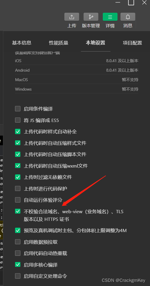This screenshot has width=150, height=286.
Task: Open Version Management (版本管理) branch icon
Action: pyautogui.click(x=91, y=17)
